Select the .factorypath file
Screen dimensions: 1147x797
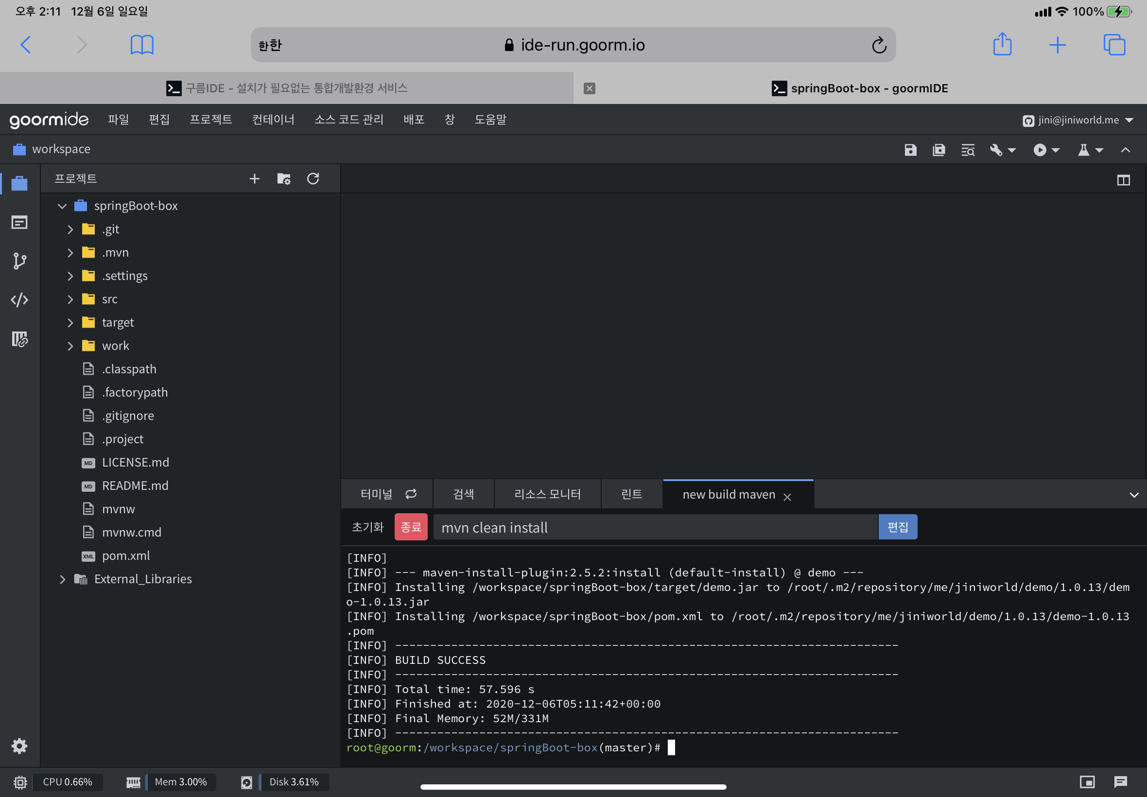(135, 393)
